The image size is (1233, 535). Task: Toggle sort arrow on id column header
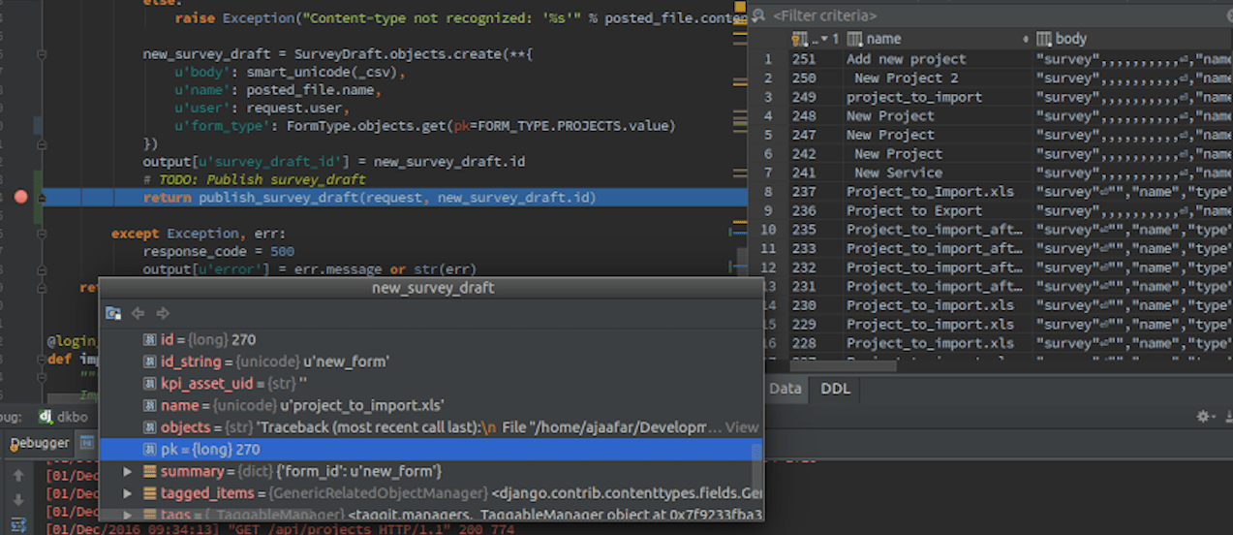tap(824, 39)
